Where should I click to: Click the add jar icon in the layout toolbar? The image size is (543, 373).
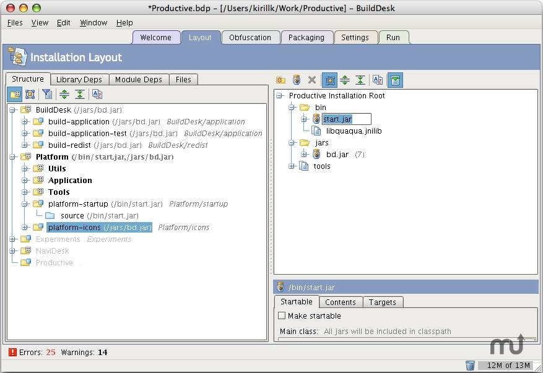pos(297,80)
